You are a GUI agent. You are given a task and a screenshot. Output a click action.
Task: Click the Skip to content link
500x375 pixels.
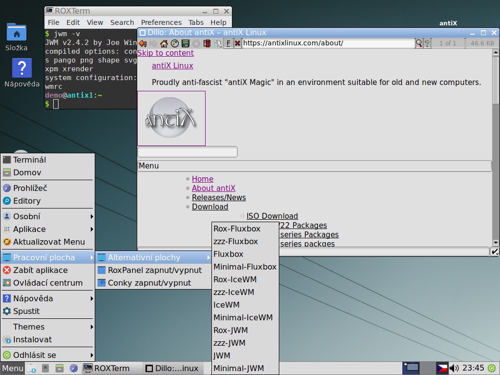pyautogui.click(x=166, y=53)
